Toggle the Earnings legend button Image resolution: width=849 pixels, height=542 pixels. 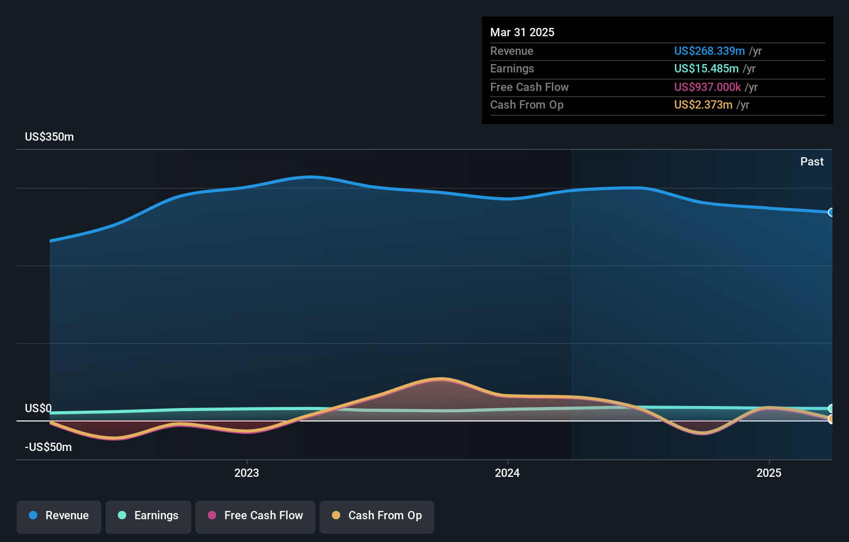(148, 517)
